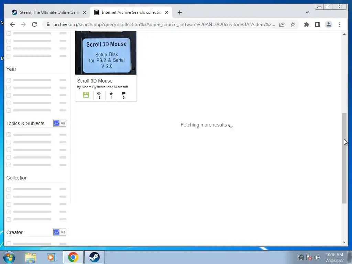Image resolution: width=352 pixels, height=264 pixels.
Task: Switch to the Steam tab
Action: [x=48, y=12]
